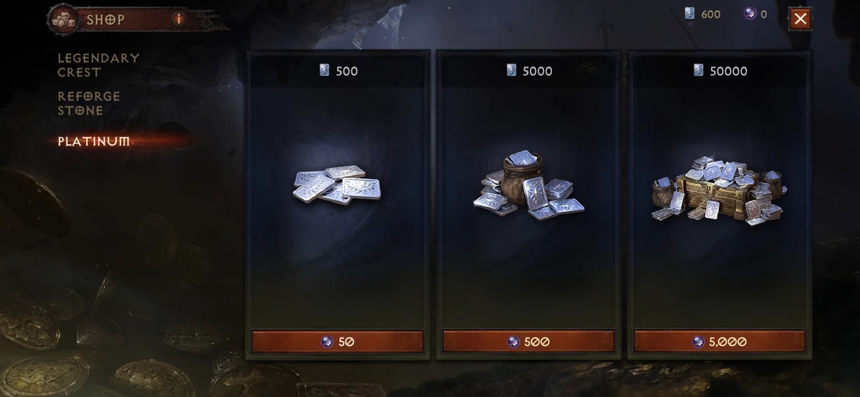Click the platinum balance icon showing 600
The width and height of the screenshot is (860, 397).
(690, 14)
